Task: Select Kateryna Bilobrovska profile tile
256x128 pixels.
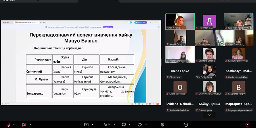Action: [239, 54]
